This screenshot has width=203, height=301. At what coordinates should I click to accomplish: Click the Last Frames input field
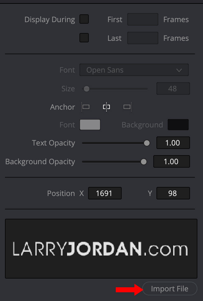pyautogui.click(x=143, y=38)
